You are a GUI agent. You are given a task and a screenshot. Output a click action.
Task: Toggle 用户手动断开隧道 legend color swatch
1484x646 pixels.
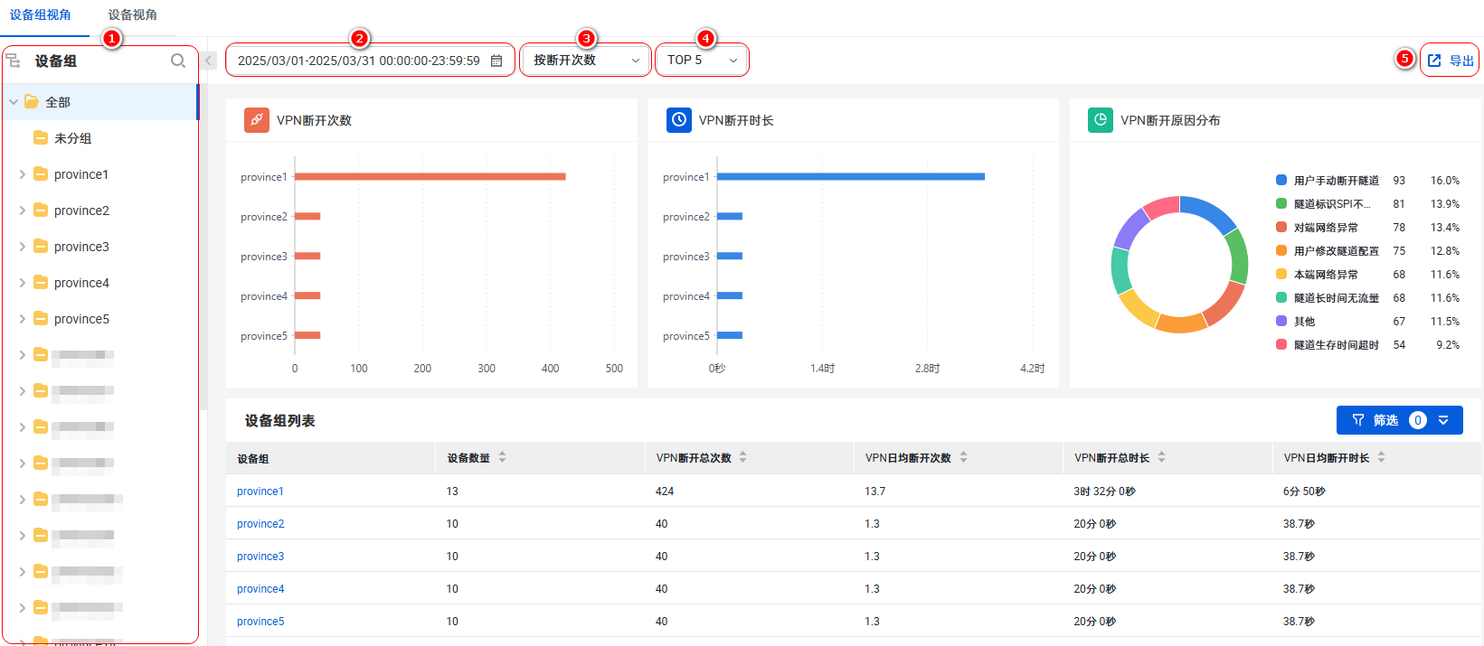click(x=1281, y=181)
